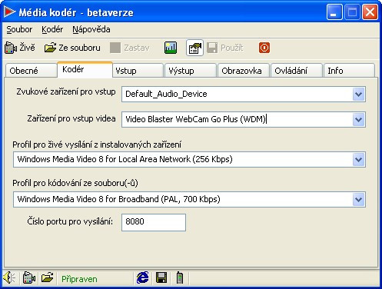Viewport: 382px width, 289px height.
Task: Switch to the Výstup tab
Action: coord(191,71)
